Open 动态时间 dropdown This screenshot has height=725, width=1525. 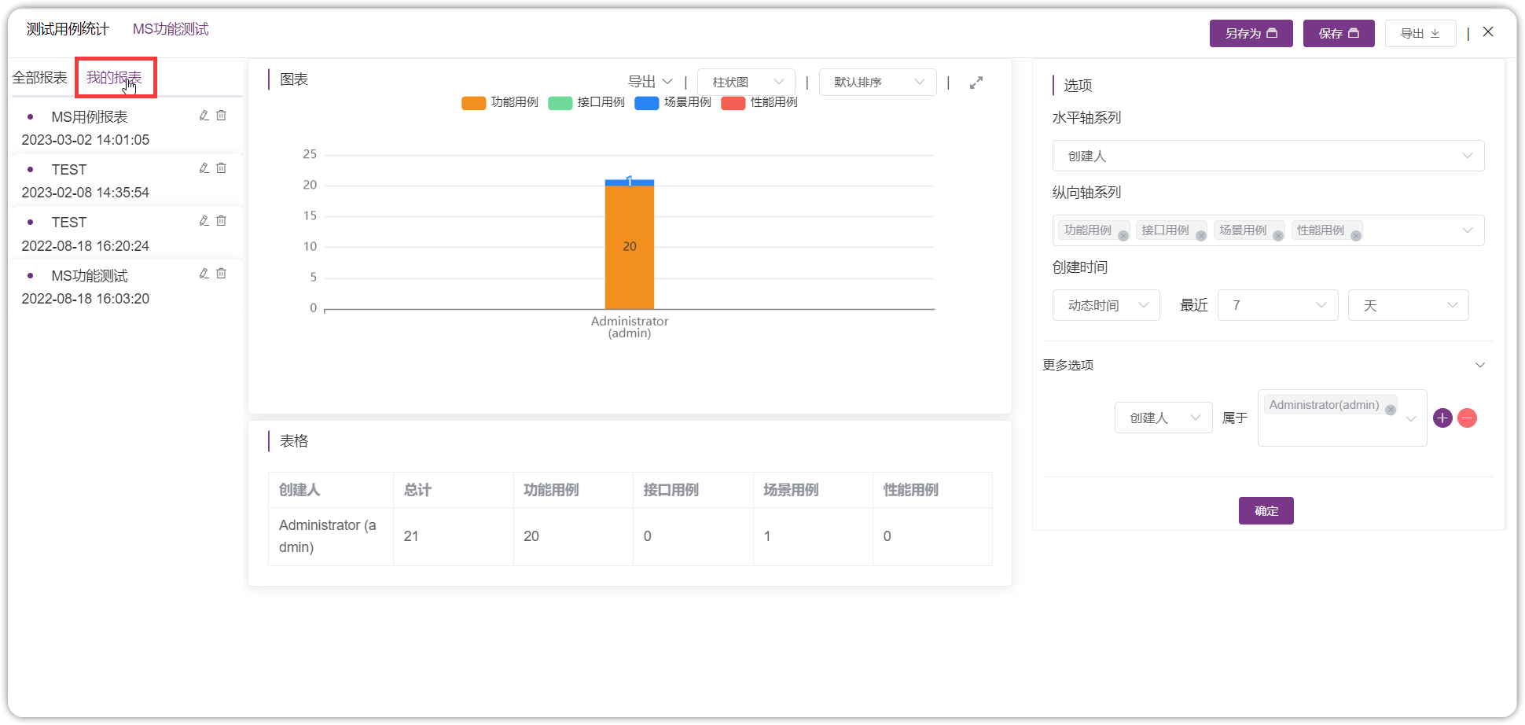1106,305
